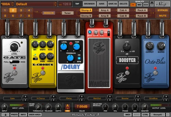Select the Cab B module

tap(123, 16)
